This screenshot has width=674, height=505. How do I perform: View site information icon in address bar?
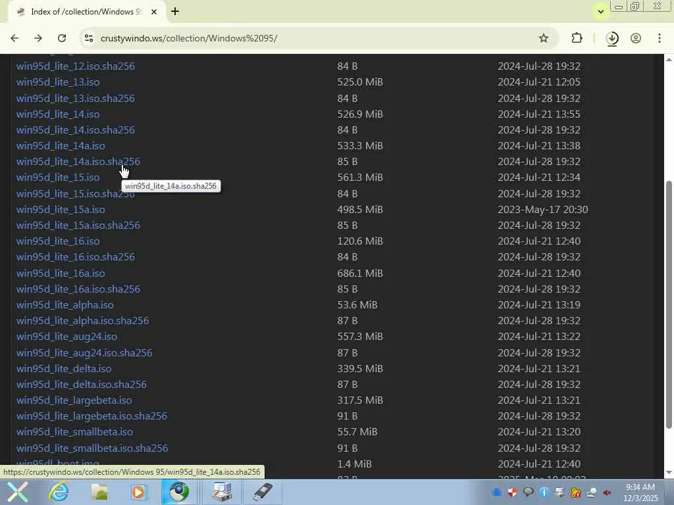(x=89, y=38)
